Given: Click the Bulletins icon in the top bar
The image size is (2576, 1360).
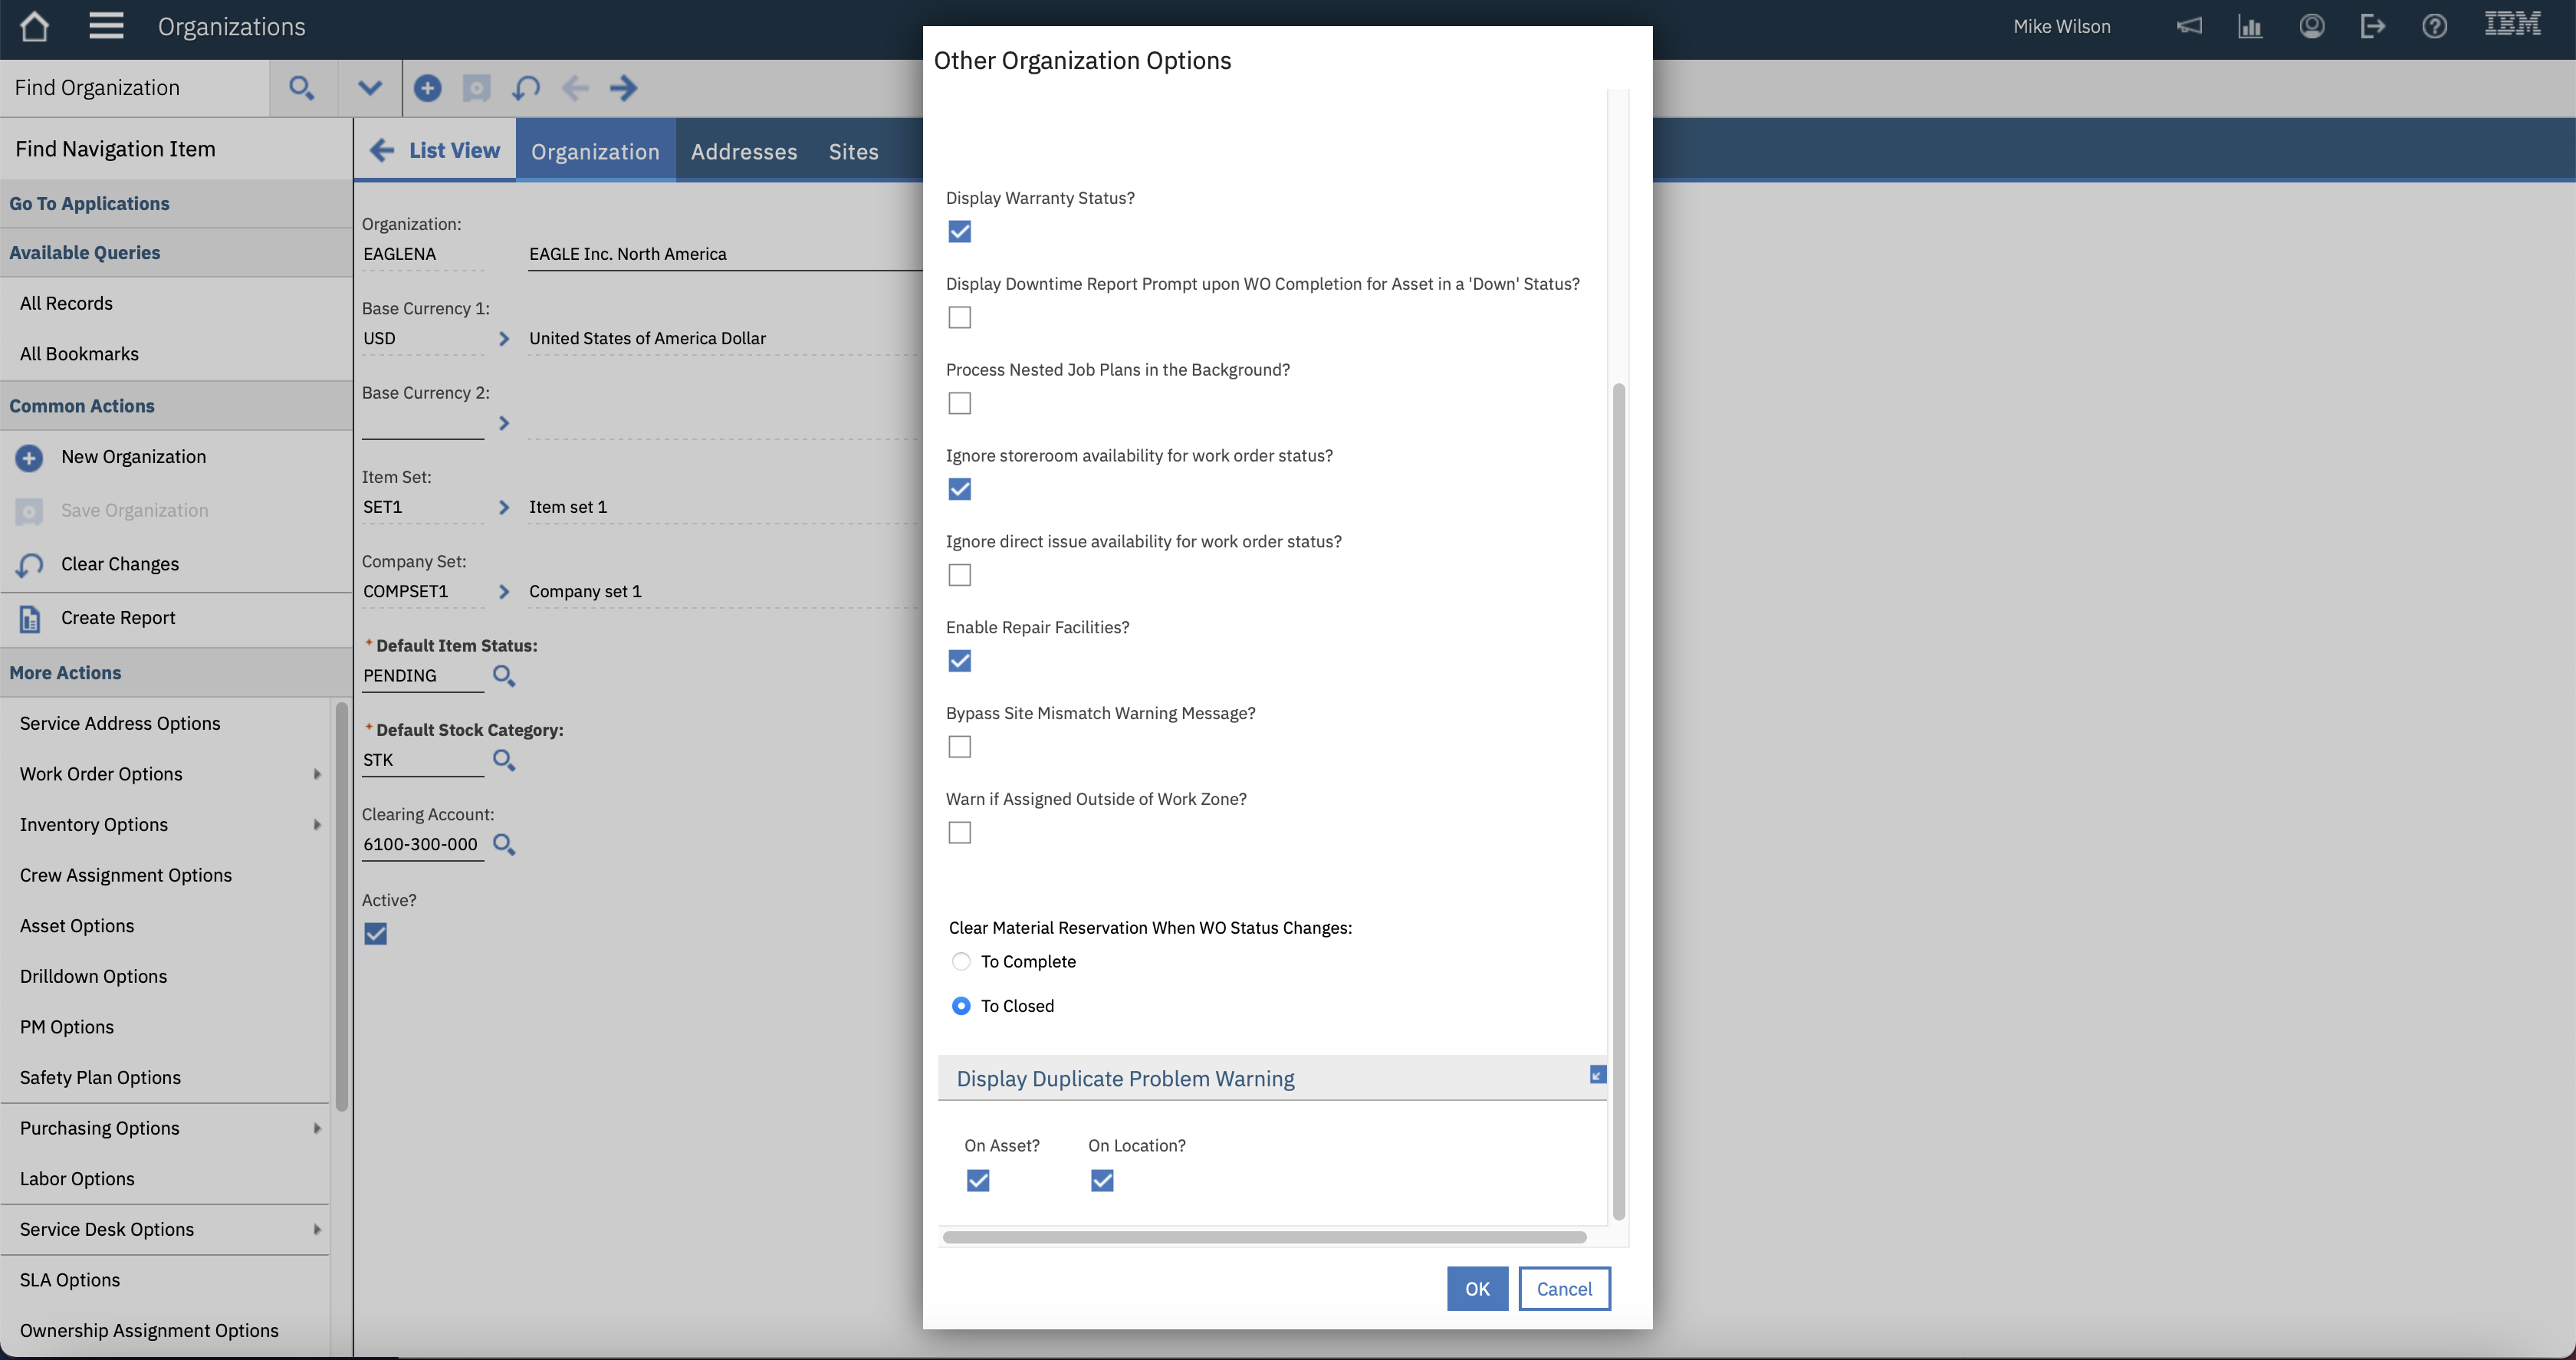Looking at the screenshot, I should (x=2190, y=27).
